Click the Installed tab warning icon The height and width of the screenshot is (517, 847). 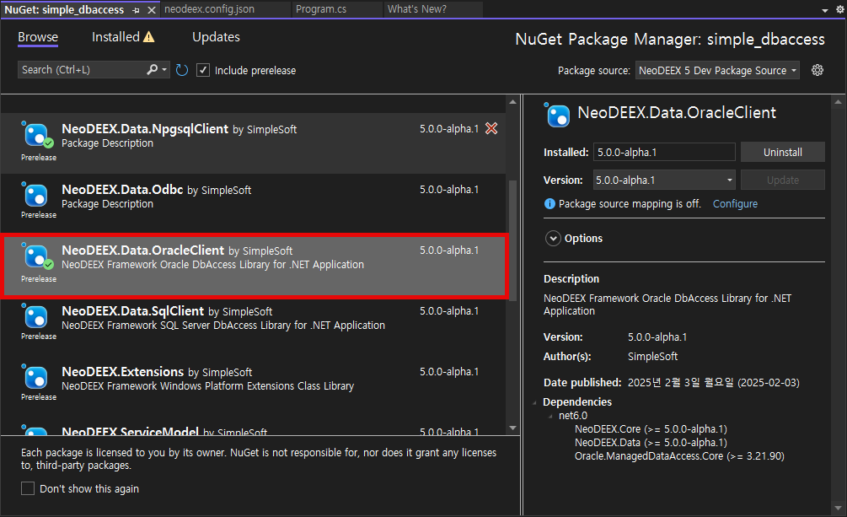point(148,37)
